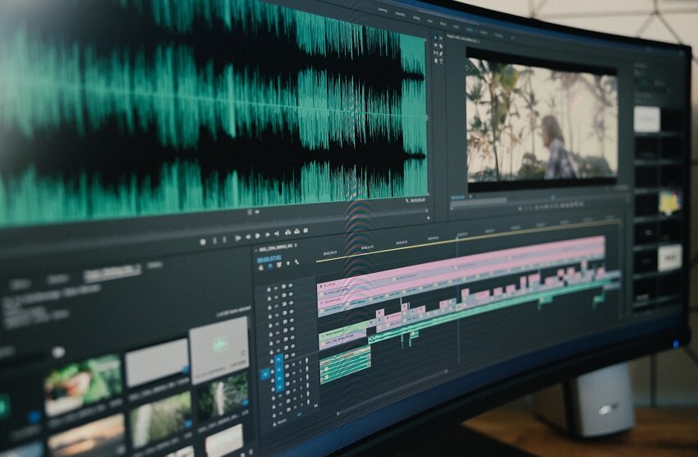Screen dimensions: 698x457
Task: Select the highlighted Graphics workspace tab
Action: [469, 30]
